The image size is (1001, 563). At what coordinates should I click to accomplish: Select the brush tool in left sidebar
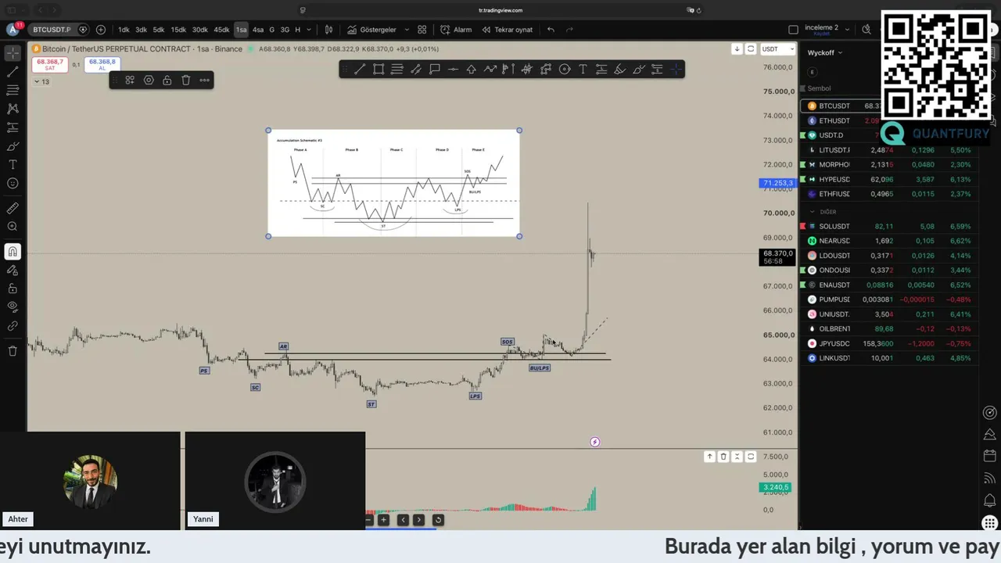[13, 146]
